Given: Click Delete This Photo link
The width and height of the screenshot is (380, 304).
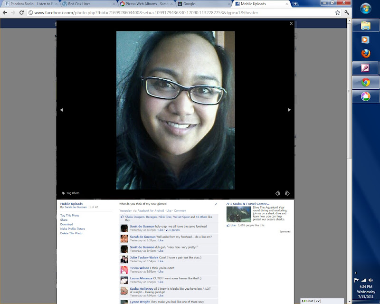Looking at the screenshot, I should pos(71,233).
